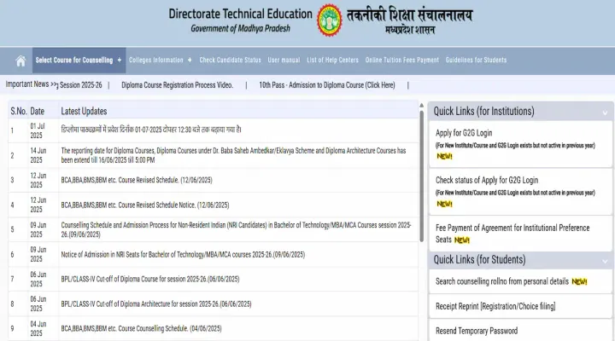Viewport: 615px width, 341px height.
Task: Click Quick Links (for Institutions) heading
Action: pyautogui.click(x=483, y=111)
